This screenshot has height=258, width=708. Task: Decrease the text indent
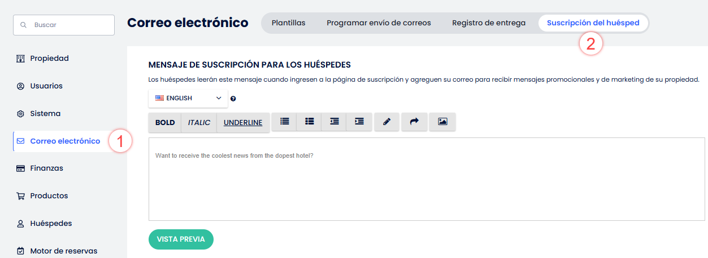point(334,122)
